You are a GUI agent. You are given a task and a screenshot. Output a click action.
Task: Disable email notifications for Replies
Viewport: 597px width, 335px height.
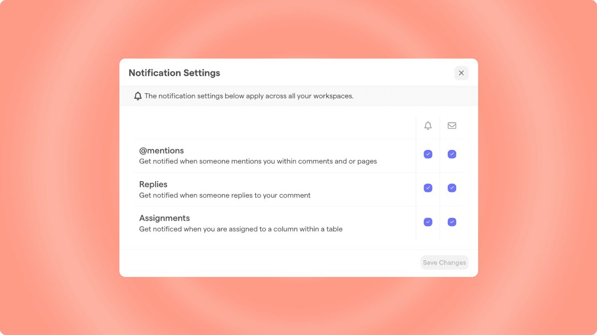tap(452, 188)
